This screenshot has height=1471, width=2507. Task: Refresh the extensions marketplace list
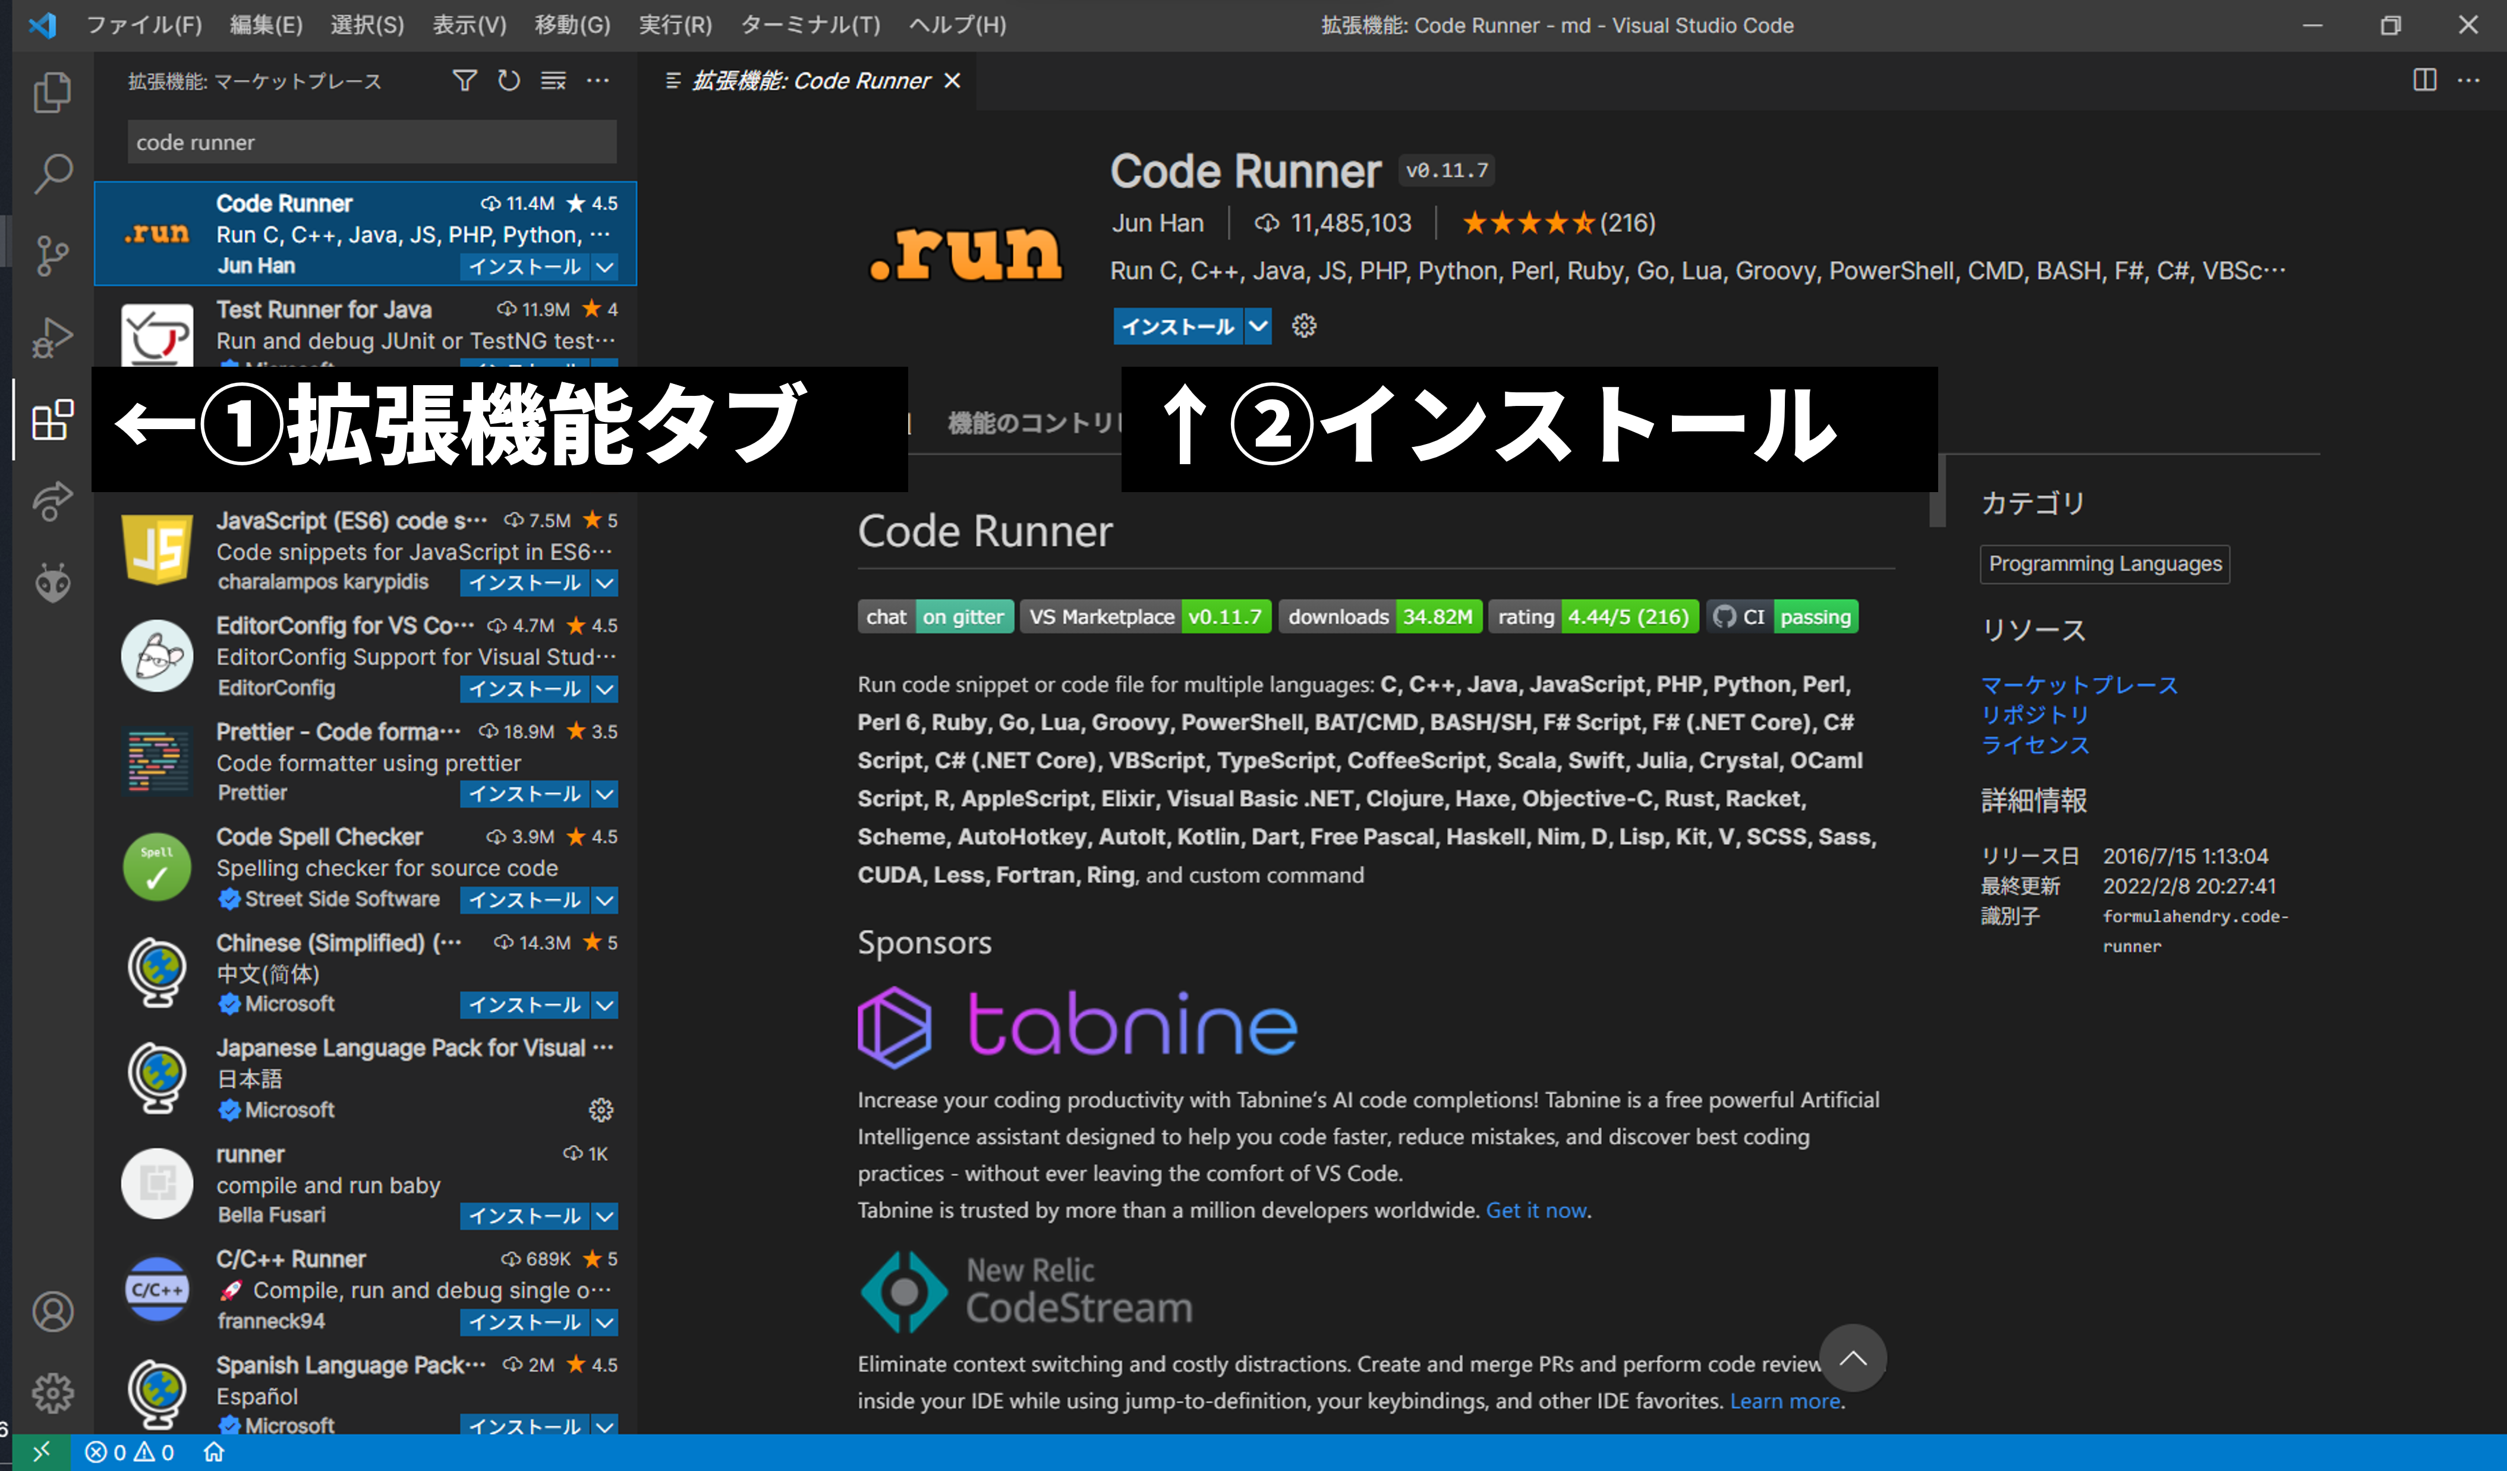(508, 81)
